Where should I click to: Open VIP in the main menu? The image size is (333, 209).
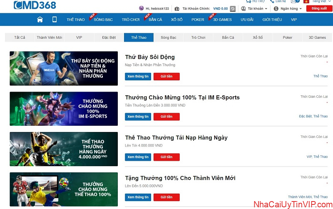[x=294, y=20]
